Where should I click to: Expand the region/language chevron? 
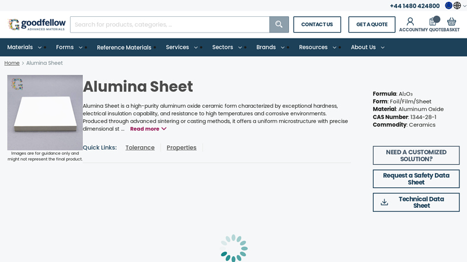(464, 6)
